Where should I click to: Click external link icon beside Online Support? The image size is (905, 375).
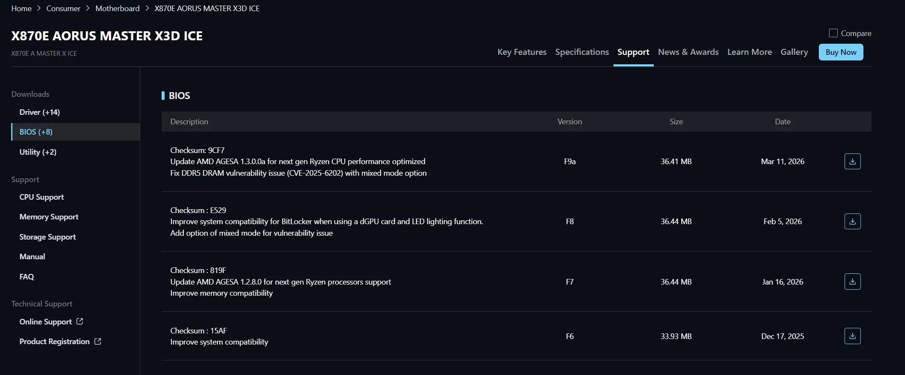(x=80, y=321)
